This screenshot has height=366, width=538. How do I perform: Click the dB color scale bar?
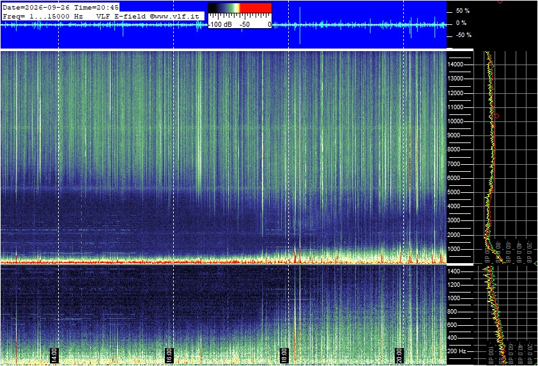pyautogui.click(x=240, y=8)
